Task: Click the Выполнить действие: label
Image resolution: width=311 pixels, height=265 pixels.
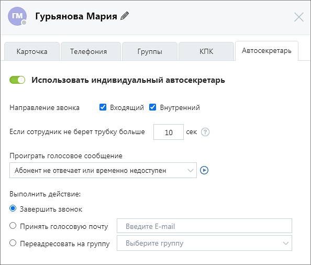Action: coord(45,194)
